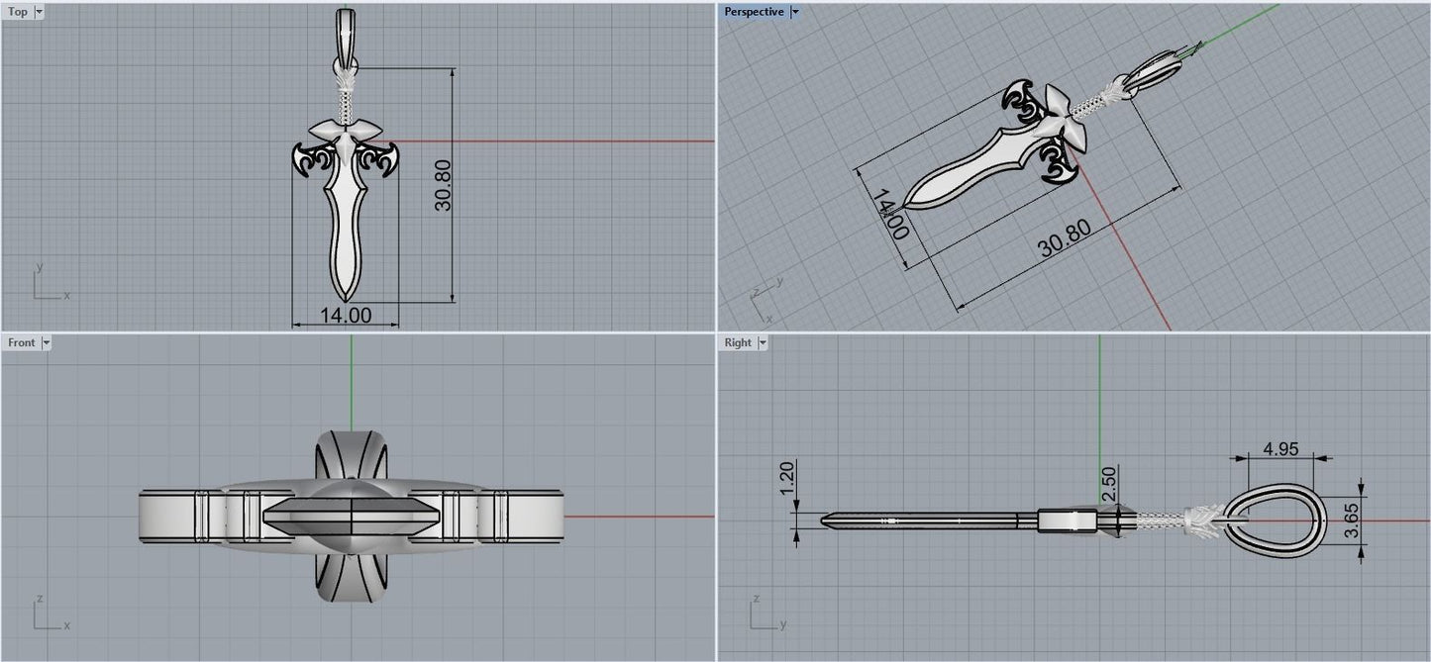
Task: Click the world axes icon in Top viewport
Action: coord(48,284)
